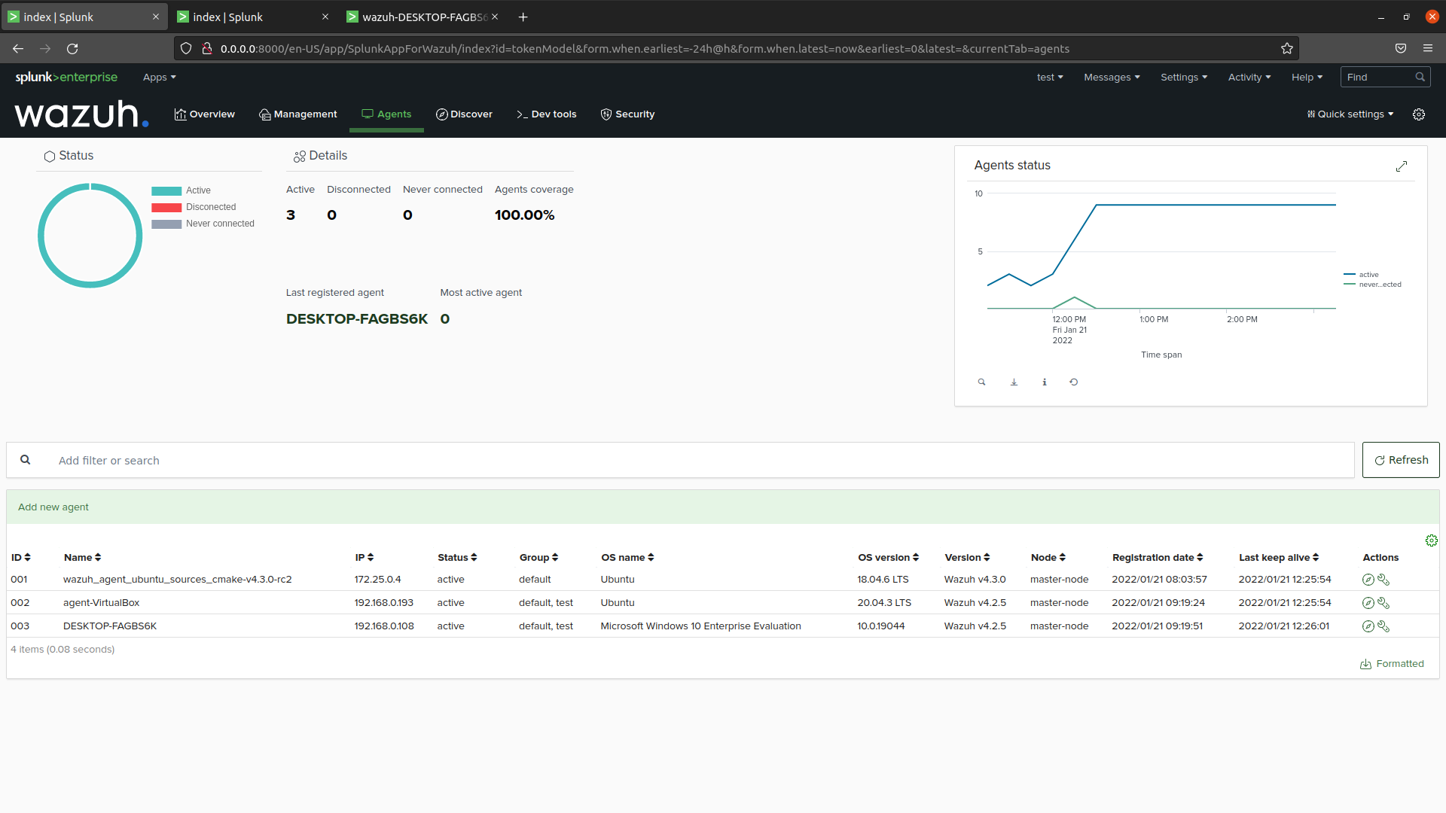Toggle never connected series in chart legend
The width and height of the screenshot is (1446, 813).
1372,285
